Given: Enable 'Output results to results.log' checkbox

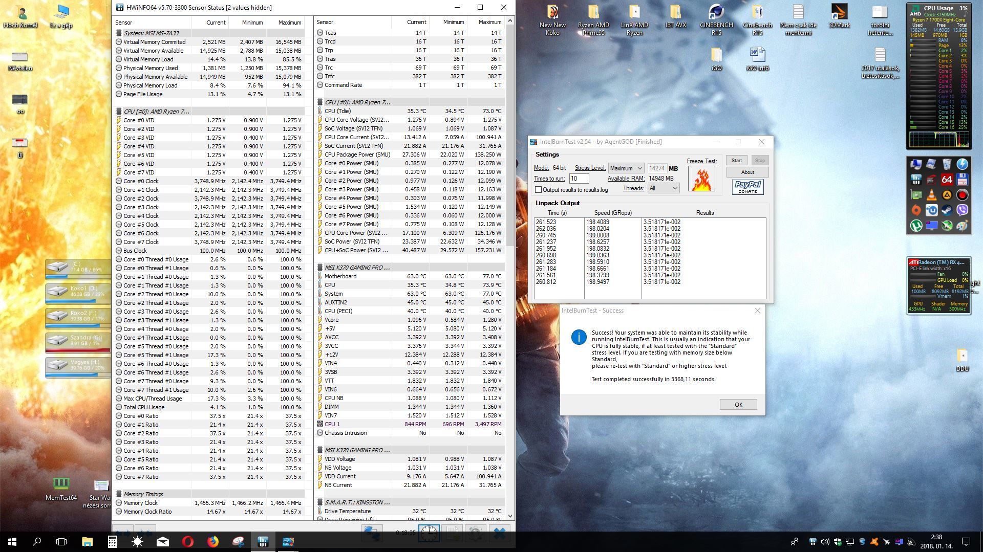Looking at the screenshot, I should pos(538,189).
